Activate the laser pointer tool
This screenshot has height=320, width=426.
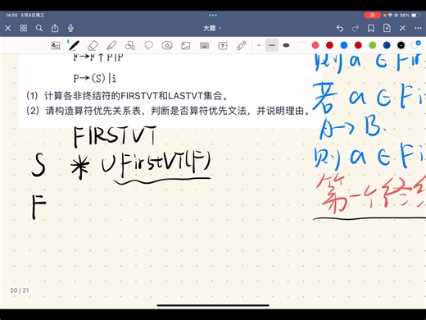click(x=242, y=45)
